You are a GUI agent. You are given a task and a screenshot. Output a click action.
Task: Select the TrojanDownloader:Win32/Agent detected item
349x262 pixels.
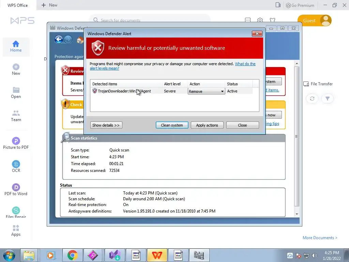pyautogui.click(x=124, y=91)
